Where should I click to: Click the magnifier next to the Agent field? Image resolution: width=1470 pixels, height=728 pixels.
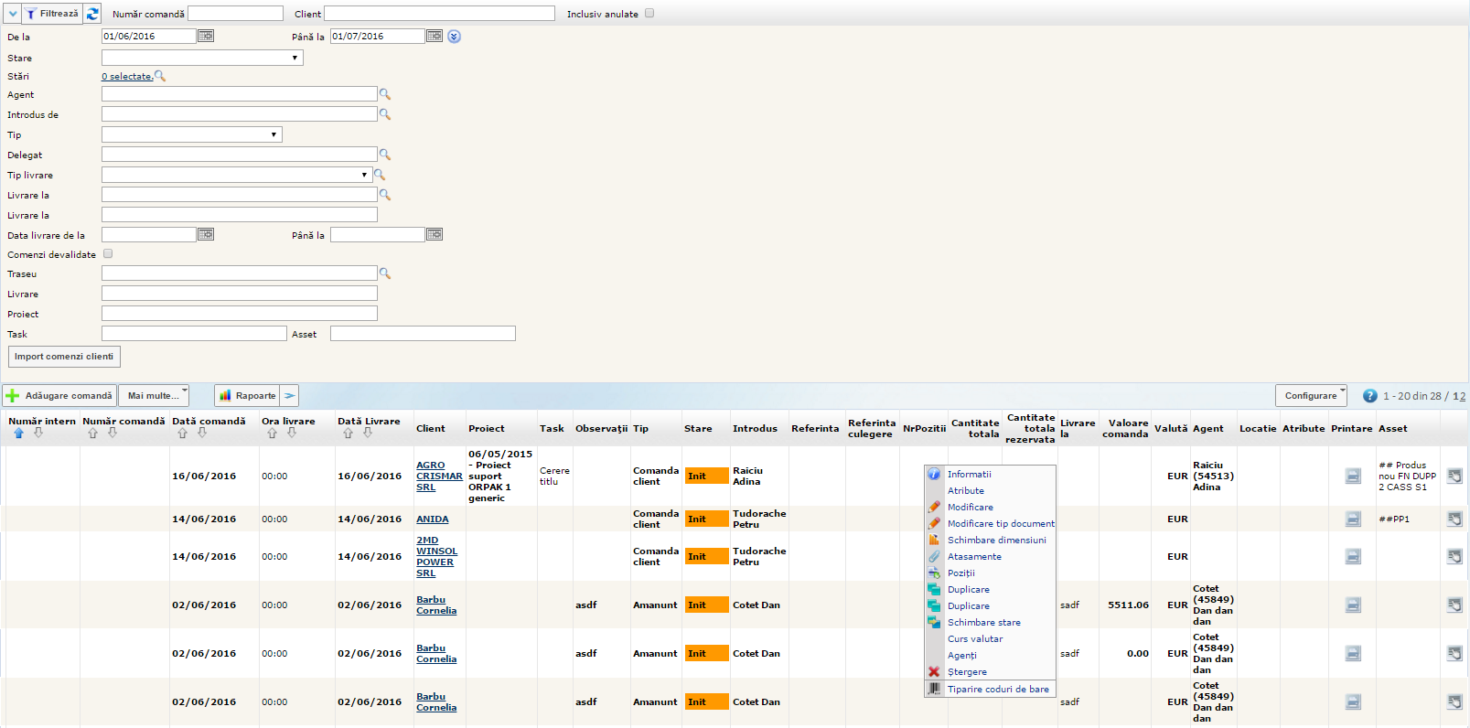(385, 94)
